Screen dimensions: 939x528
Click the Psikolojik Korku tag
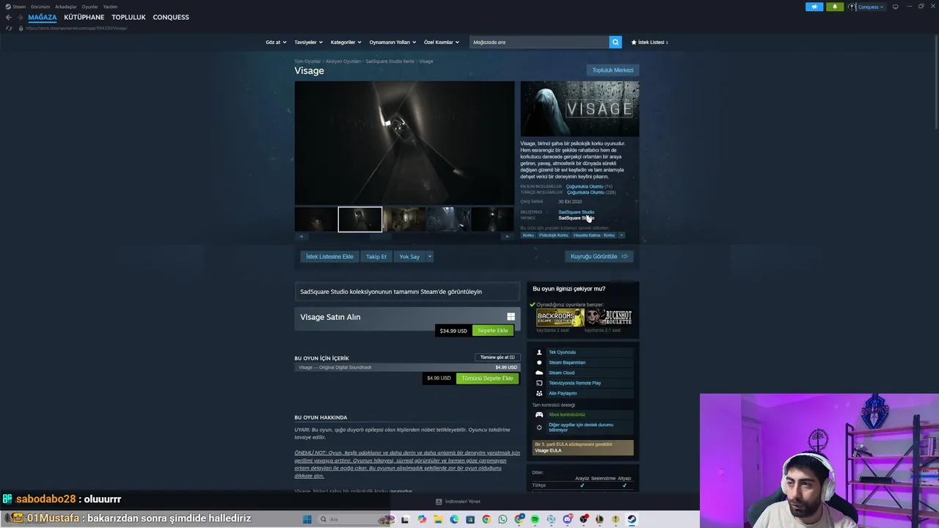point(553,235)
